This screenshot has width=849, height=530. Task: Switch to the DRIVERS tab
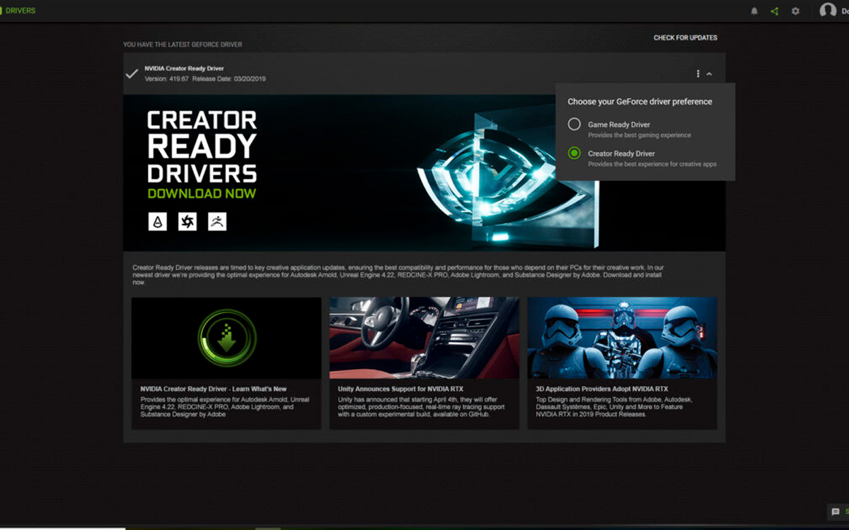21,11
